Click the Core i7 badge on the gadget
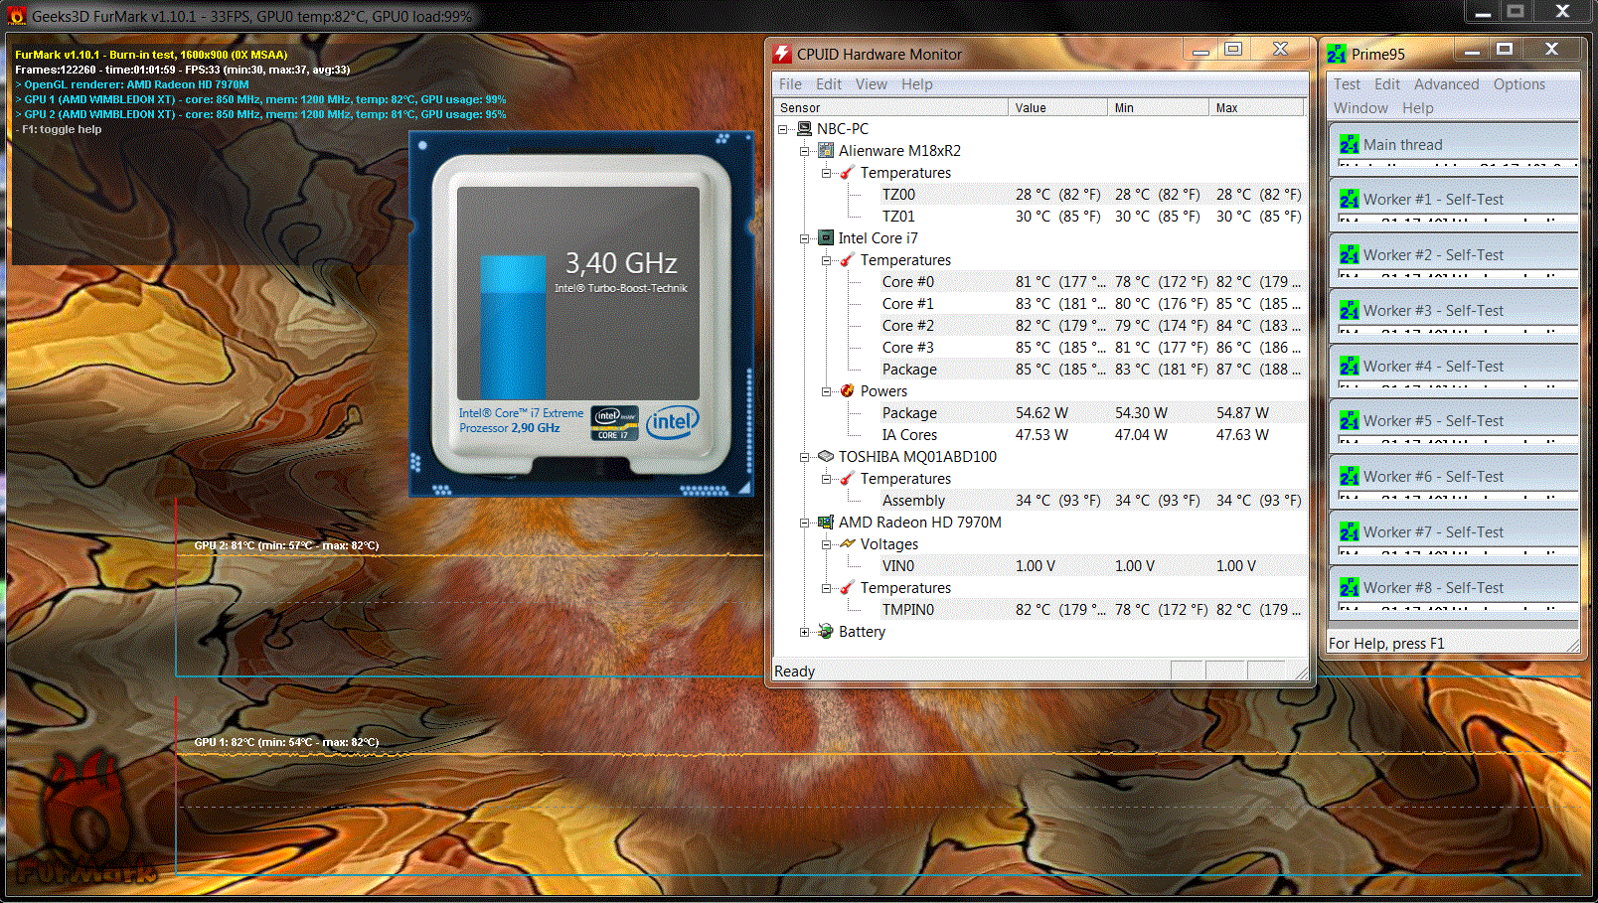Screen dimensions: 1598x903 (x=614, y=423)
